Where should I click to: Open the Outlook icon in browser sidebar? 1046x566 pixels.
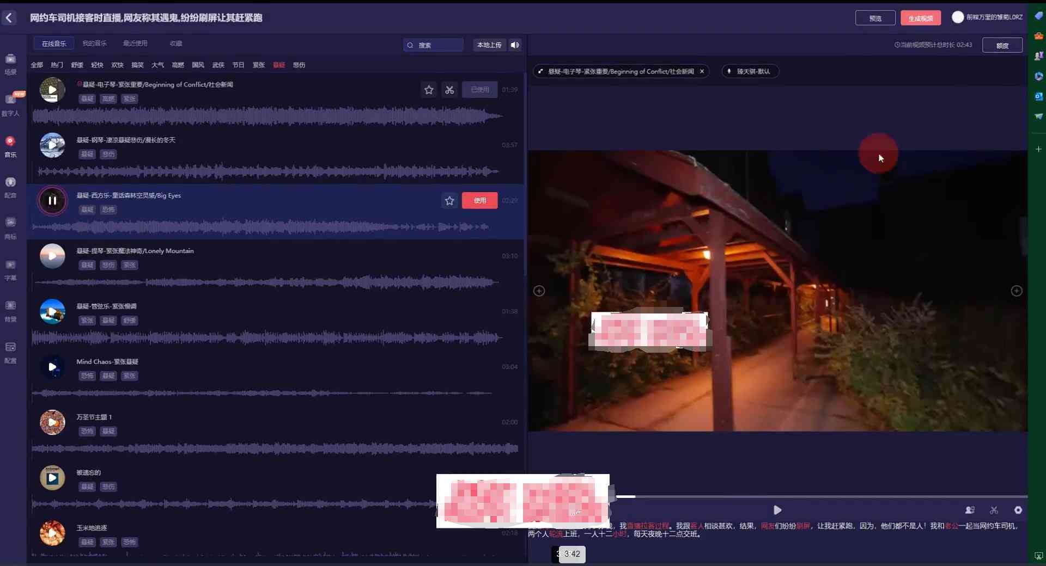click(1038, 96)
